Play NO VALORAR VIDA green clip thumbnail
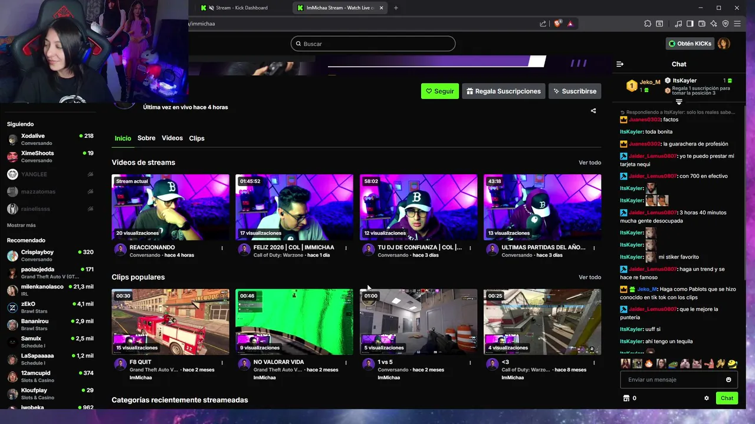 pyautogui.click(x=294, y=322)
